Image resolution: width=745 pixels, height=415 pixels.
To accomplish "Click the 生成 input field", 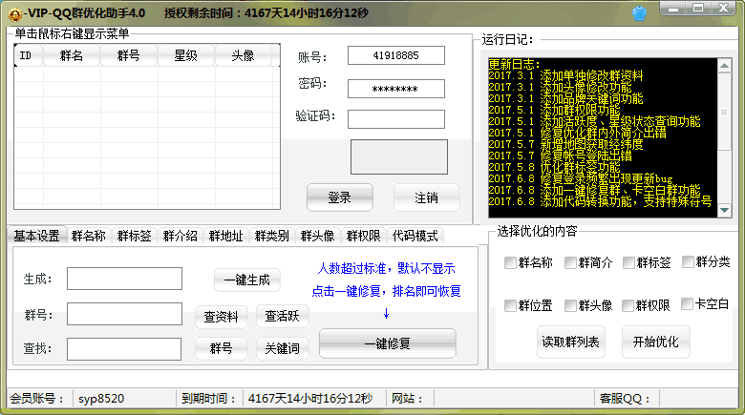I will [x=124, y=279].
